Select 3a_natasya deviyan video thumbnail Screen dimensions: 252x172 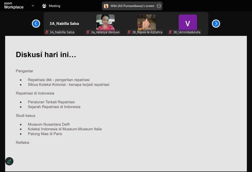(x=105, y=22)
